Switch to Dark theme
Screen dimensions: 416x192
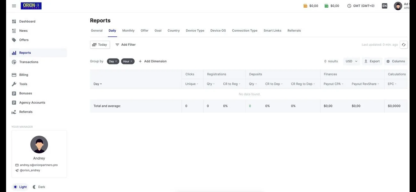coord(39,187)
